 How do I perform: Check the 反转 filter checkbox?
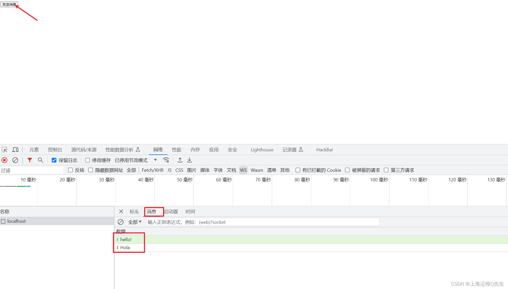click(70, 170)
